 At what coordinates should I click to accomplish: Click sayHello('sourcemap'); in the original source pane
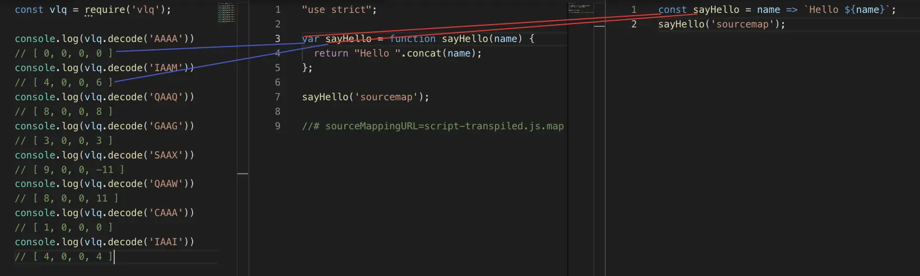coord(722,24)
